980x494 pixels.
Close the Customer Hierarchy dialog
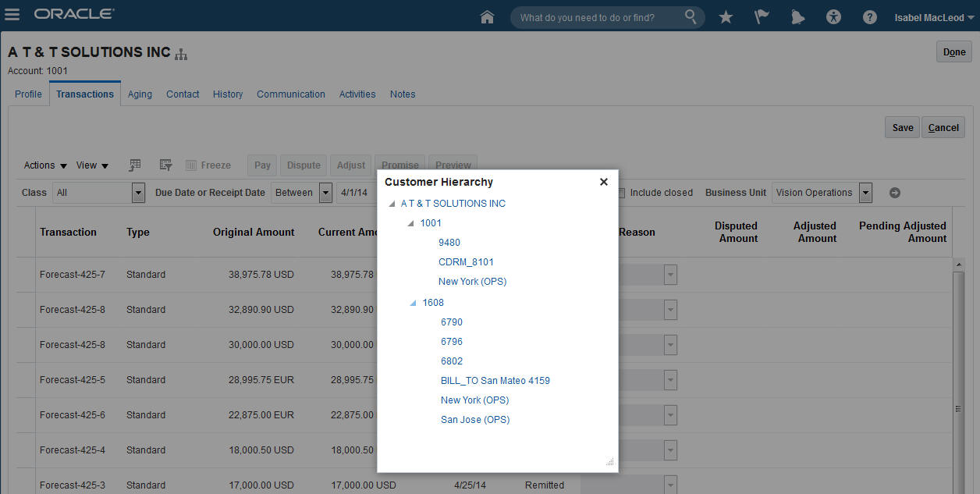pos(603,182)
